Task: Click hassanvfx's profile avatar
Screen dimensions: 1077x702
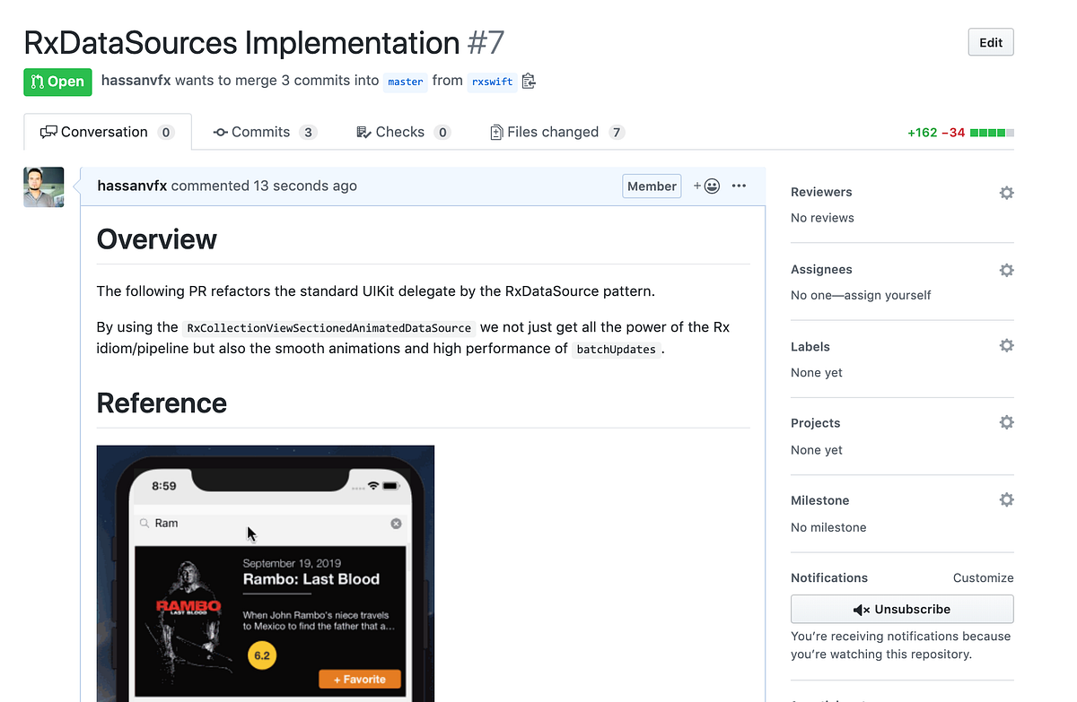Action: [43, 186]
